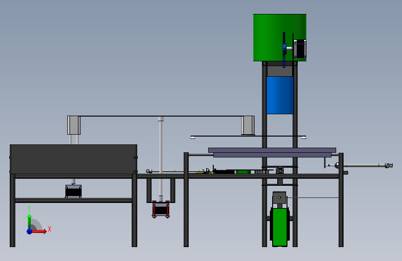
Task: Select the lower crossbar of left table
Action: pos(73,200)
